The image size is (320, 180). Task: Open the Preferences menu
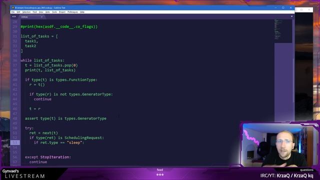coord(72,12)
